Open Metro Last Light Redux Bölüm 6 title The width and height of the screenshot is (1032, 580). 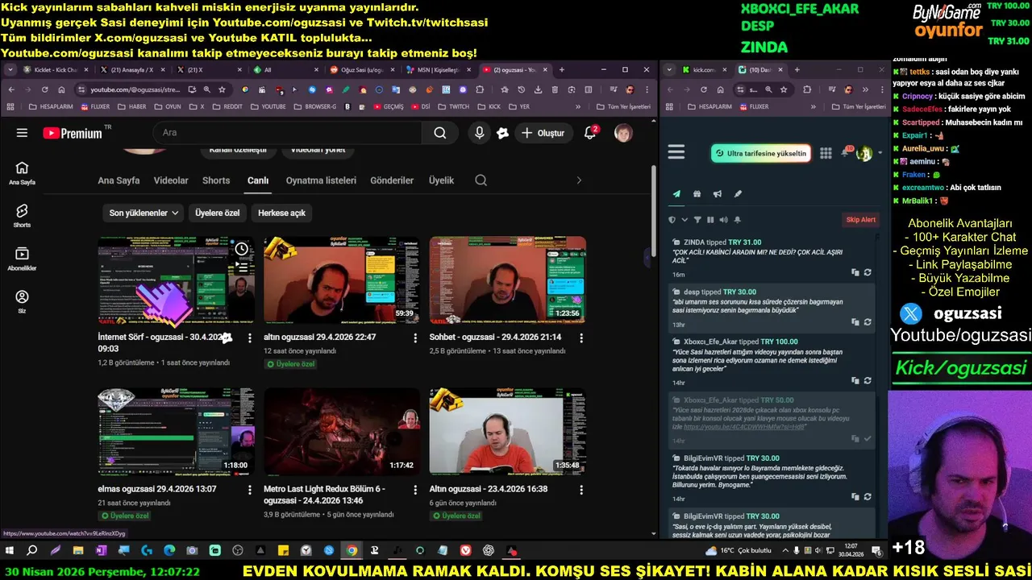324,495
